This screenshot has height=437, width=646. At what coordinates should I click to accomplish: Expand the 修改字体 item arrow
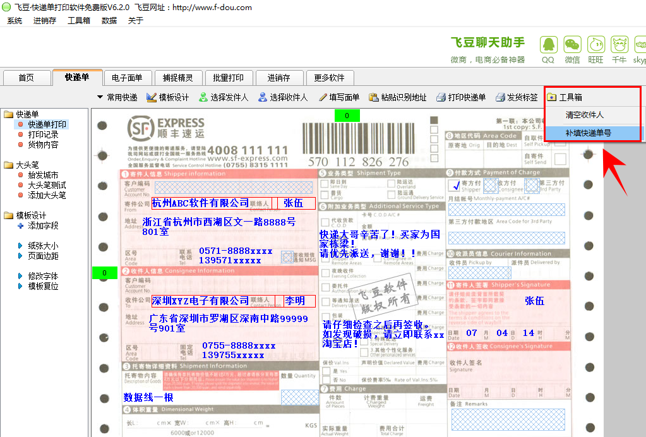[20, 276]
